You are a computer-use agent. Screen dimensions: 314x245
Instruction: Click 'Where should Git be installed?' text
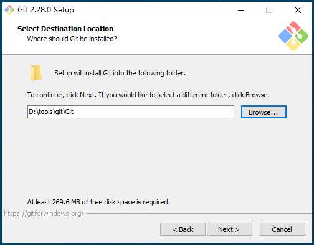click(72, 39)
